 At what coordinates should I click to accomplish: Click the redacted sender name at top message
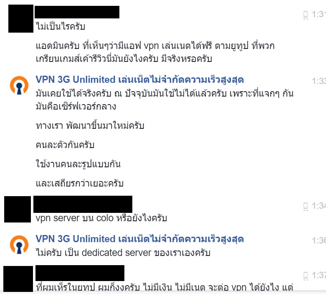(77, 12)
